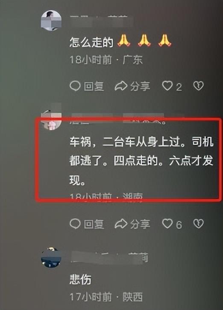Click 回复 text under the 广东 comment
Image resolution: width=223 pixels, height=310 pixels.
pyautogui.click(x=94, y=86)
